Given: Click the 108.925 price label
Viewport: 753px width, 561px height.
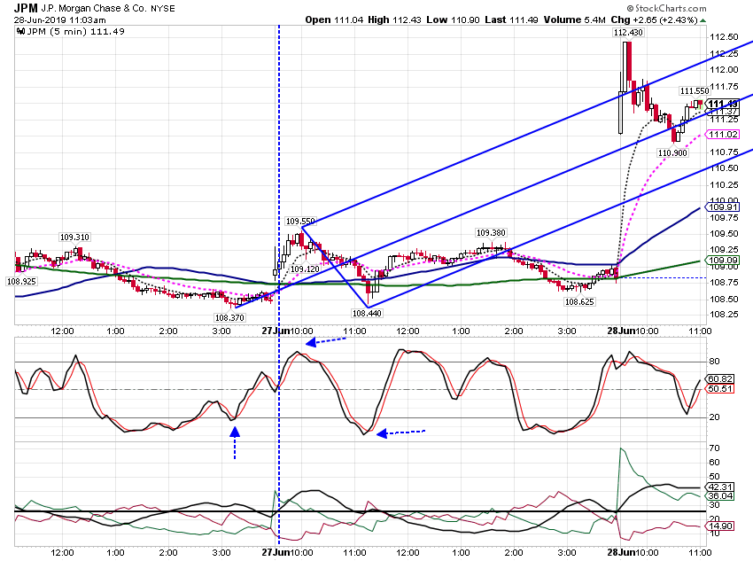Looking at the screenshot, I should pyautogui.click(x=21, y=281).
